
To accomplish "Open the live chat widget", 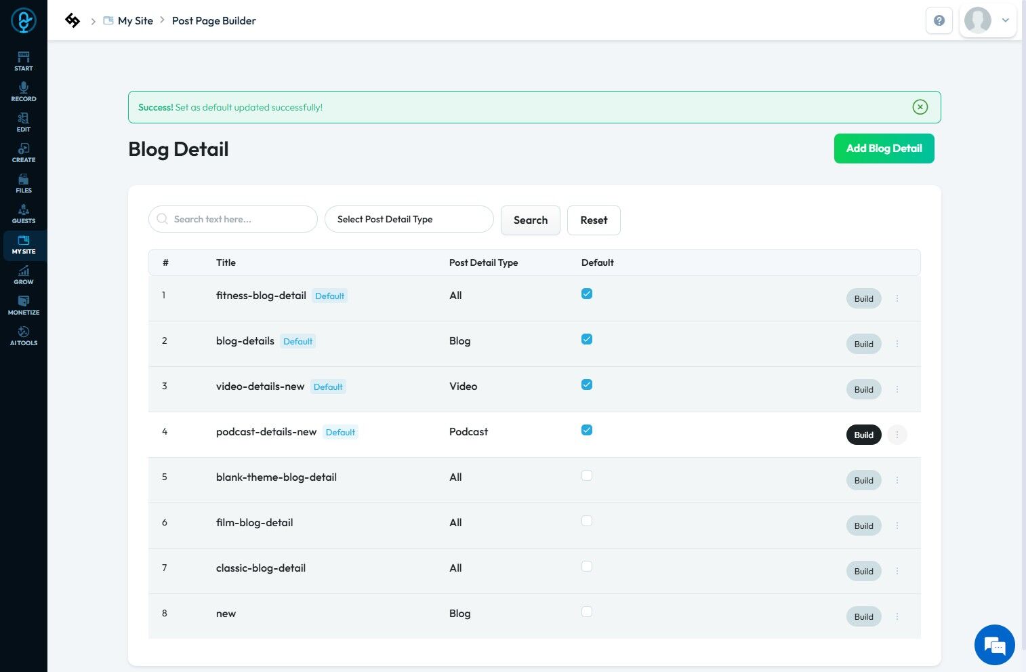I will click(994, 645).
